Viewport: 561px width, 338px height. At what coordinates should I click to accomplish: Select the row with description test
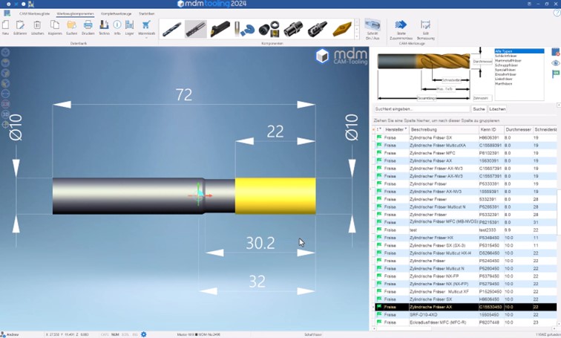466,230
